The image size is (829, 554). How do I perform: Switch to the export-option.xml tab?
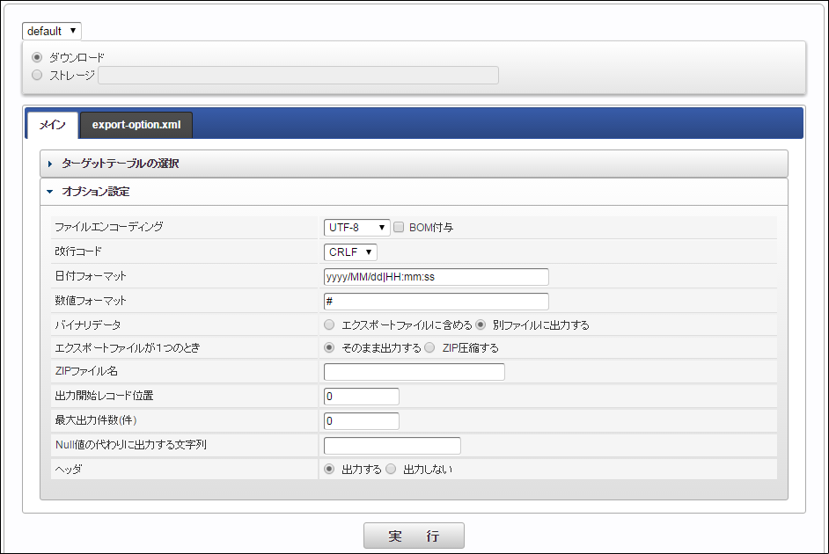click(136, 125)
